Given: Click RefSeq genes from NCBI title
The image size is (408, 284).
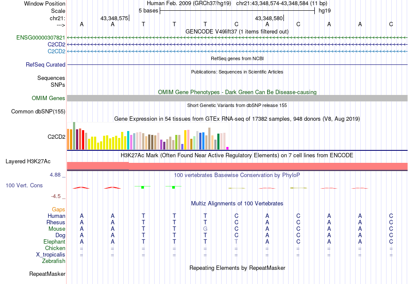Looking at the screenshot, I should pos(237,58).
